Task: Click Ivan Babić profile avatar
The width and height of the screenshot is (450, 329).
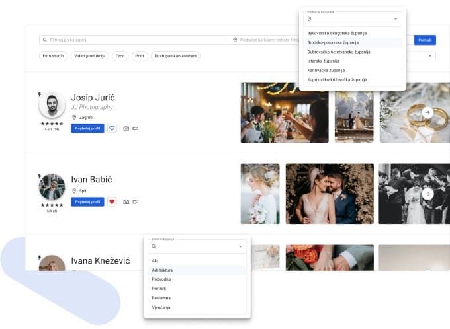Action: pos(52,187)
